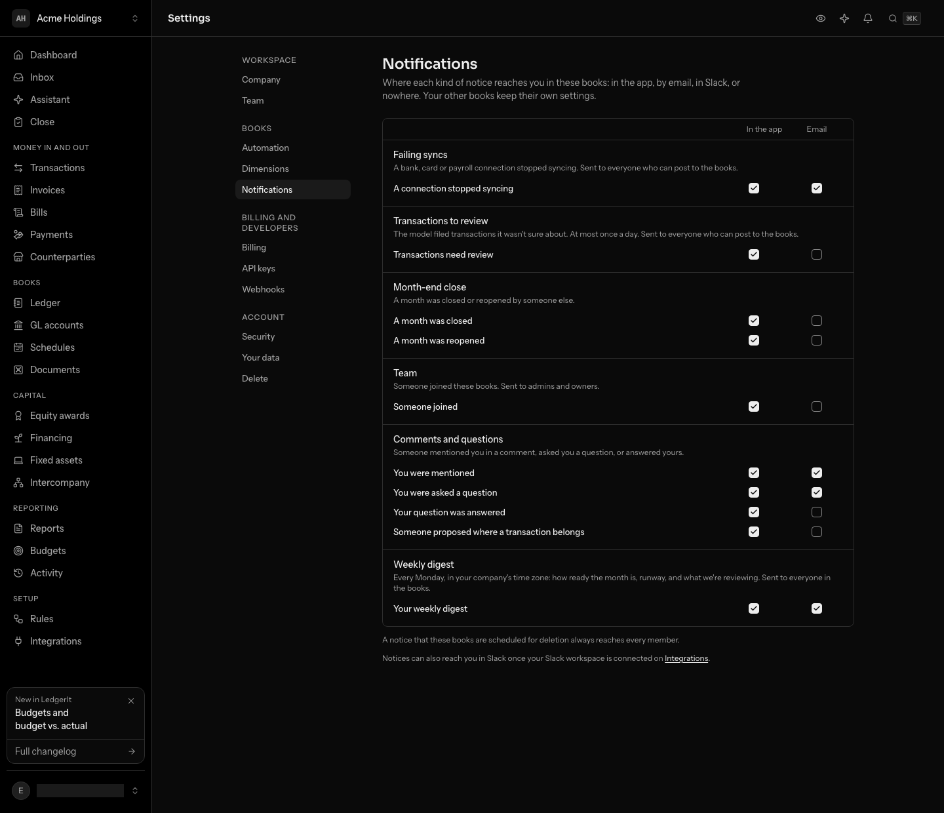Navigate to Ledger in the sidebar
Screen dimensions: 944x813
coord(75,303)
